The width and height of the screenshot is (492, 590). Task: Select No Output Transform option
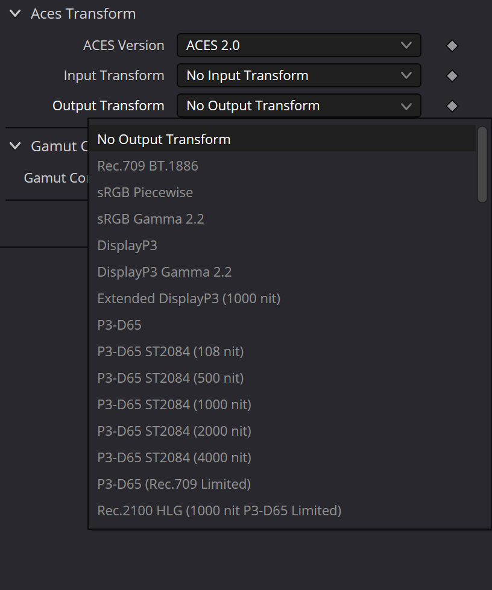point(282,139)
